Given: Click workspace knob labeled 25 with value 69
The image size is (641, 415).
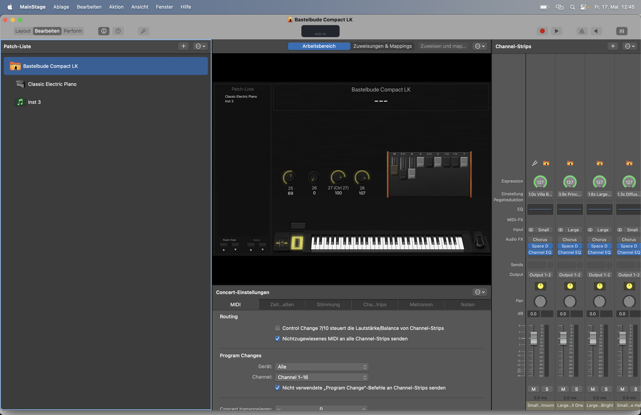Looking at the screenshot, I should coord(289,177).
